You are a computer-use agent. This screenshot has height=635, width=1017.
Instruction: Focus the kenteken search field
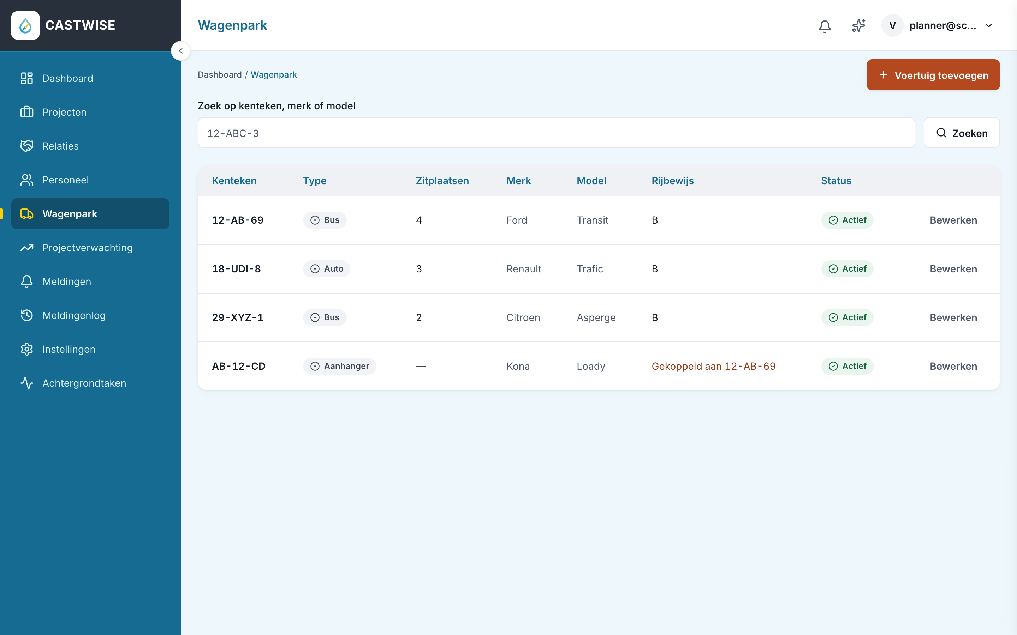coord(556,133)
